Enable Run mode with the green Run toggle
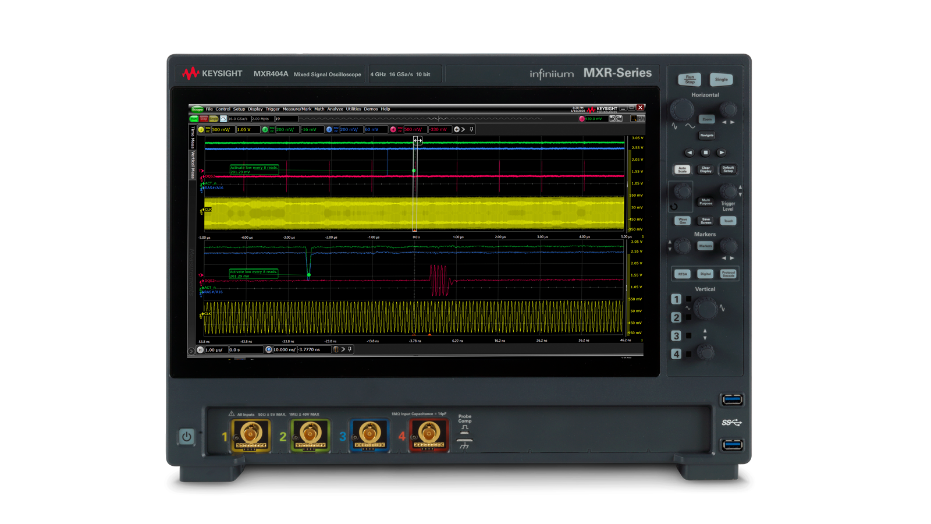The image size is (931, 524). click(x=194, y=118)
